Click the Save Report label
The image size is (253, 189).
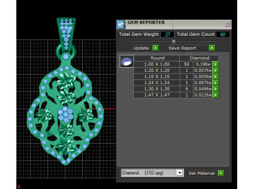click(188, 48)
